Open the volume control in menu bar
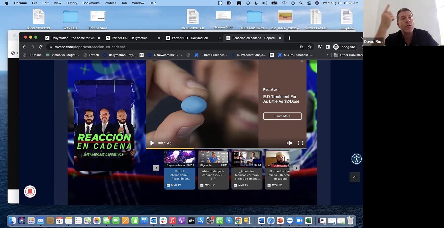The height and width of the screenshot is (228, 444). (x=265, y=3)
